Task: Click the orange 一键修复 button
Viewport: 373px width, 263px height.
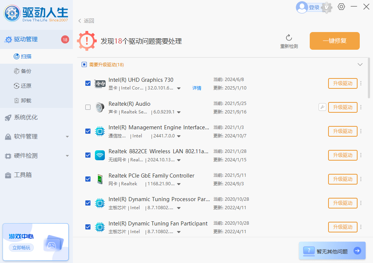Action: pyautogui.click(x=334, y=41)
